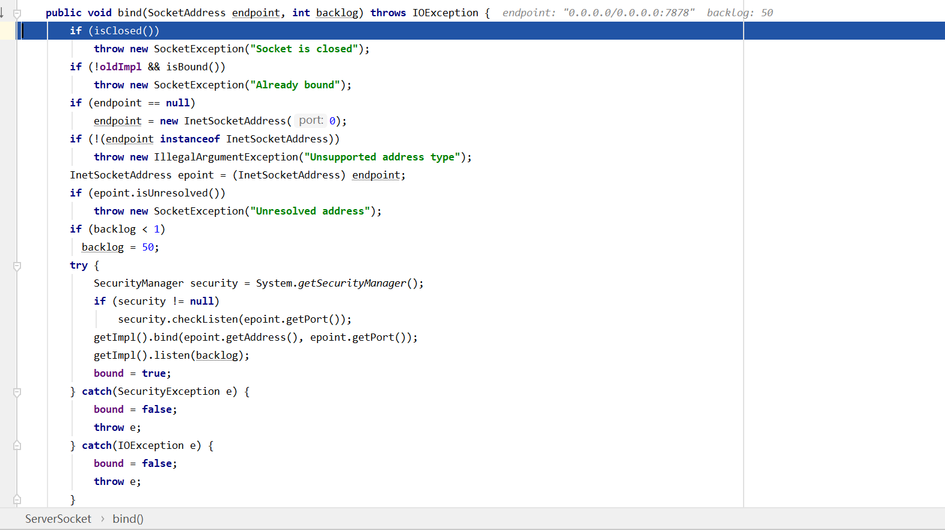Open ServerSocket breadcrumb
This screenshot has width=945, height=530.
coord(58,519)
